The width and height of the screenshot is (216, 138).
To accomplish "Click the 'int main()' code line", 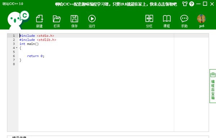I will coord(29,44).
